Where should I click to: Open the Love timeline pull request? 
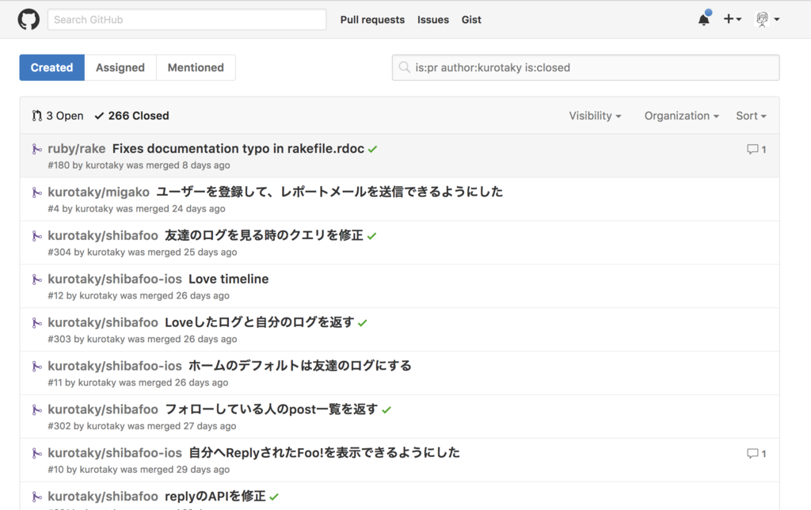[229, 279]
